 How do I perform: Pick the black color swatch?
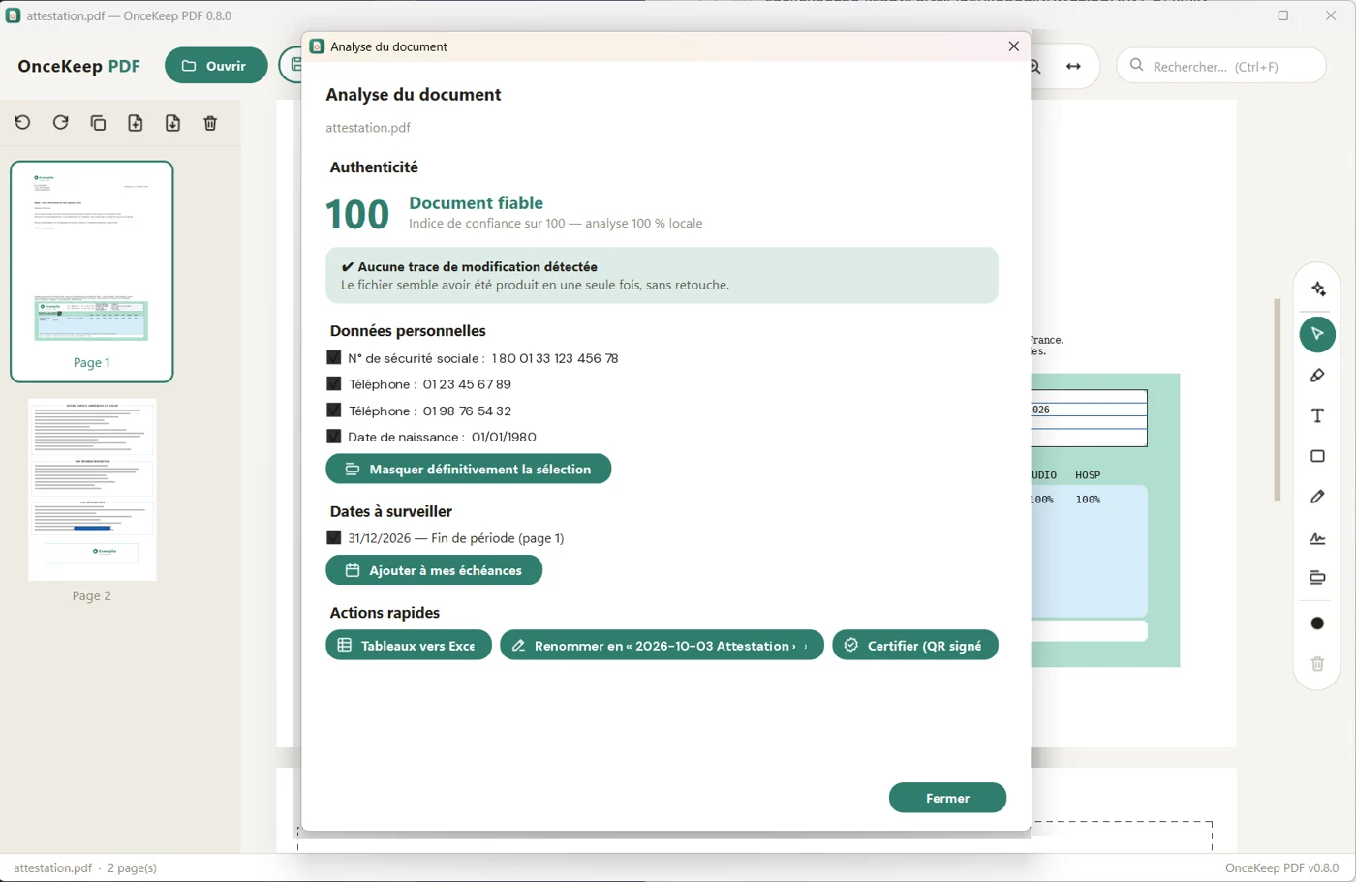1317,623
